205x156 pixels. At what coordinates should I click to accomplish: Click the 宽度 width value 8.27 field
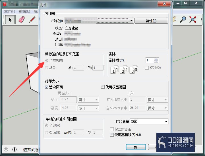68,99
